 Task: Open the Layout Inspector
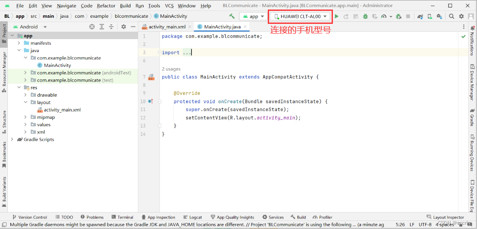coord(445,217)
